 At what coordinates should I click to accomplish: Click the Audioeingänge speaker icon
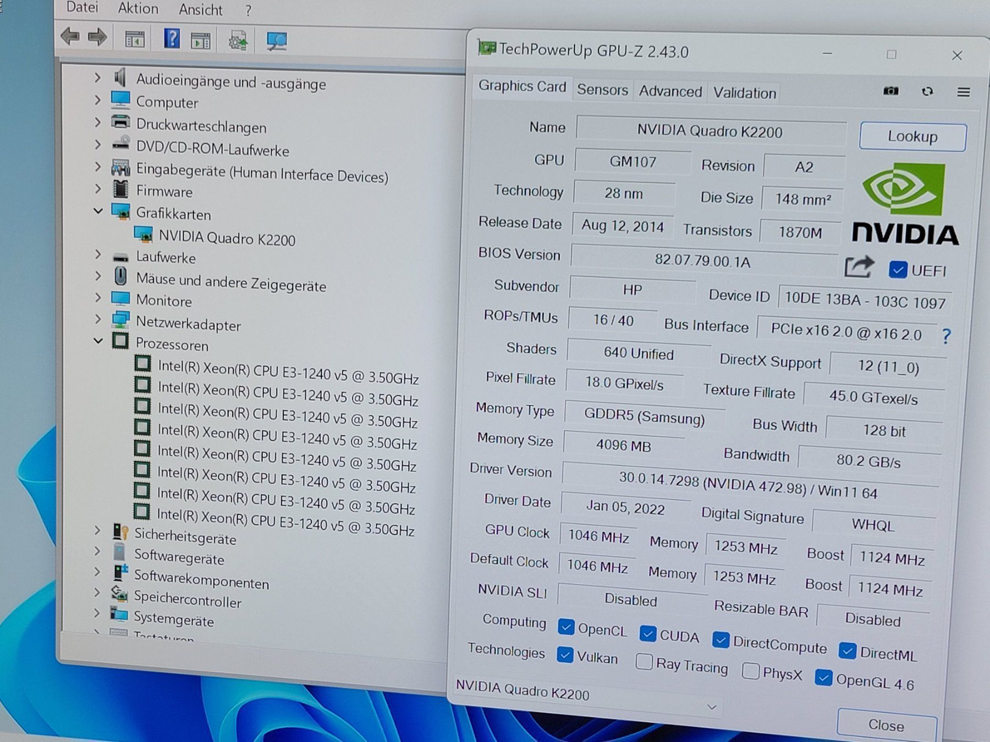(120, 77)
